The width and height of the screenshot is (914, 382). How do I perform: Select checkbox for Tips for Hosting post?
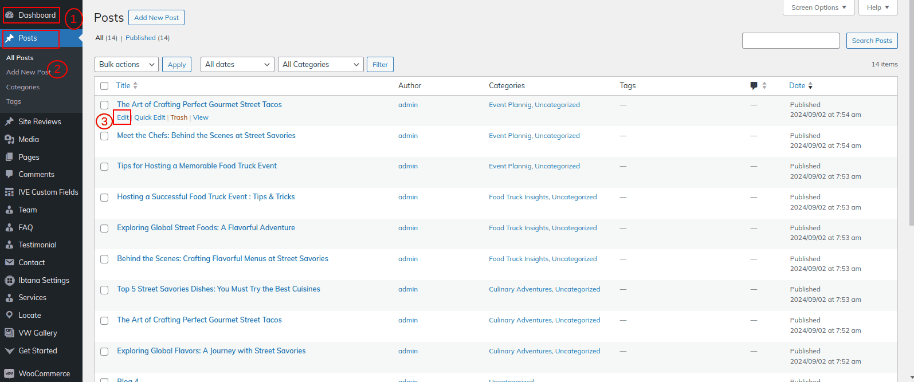pyautogui.click(x=104, y=167)
